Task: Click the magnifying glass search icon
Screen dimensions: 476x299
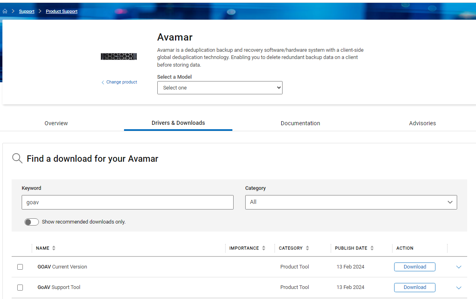Action: [17, 158]
